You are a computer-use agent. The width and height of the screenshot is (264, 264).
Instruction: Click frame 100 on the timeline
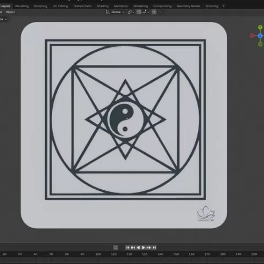[98, 254]
